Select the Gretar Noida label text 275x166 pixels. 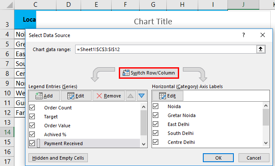(x=182, y=115)
